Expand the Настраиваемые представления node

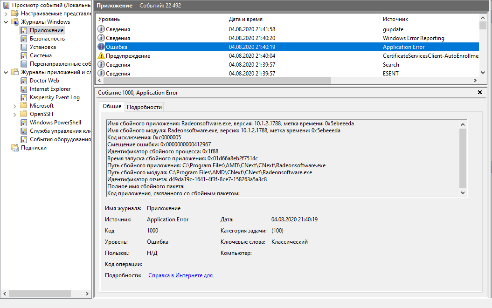click(x=6, y=14)
